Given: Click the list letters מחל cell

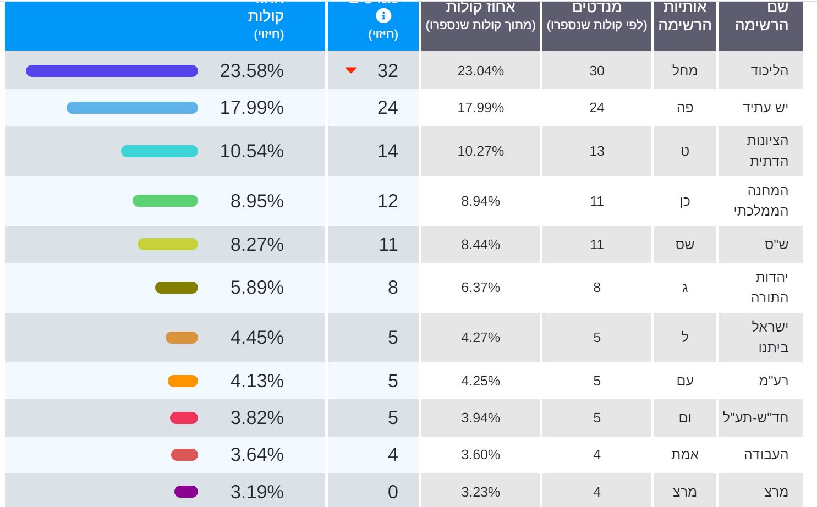Looking at the screenshot, I should (685, 71).
